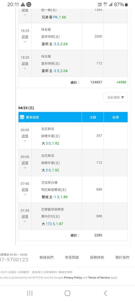
Task: Tap the battery icon in status bar
Action: click(126, 5)
